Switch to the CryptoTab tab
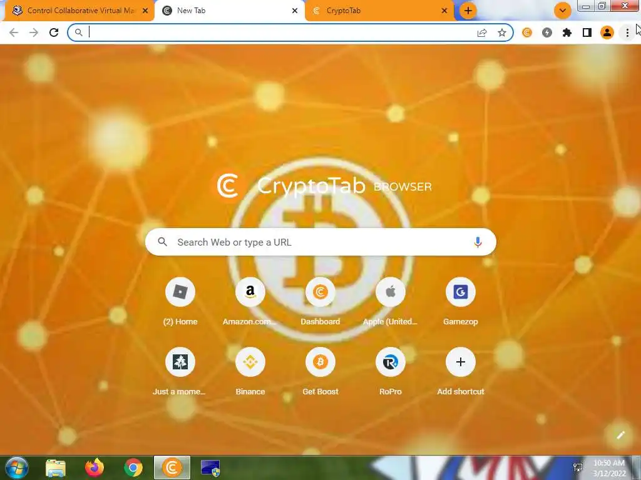641x480 pixels. click(x=380, y=11)
